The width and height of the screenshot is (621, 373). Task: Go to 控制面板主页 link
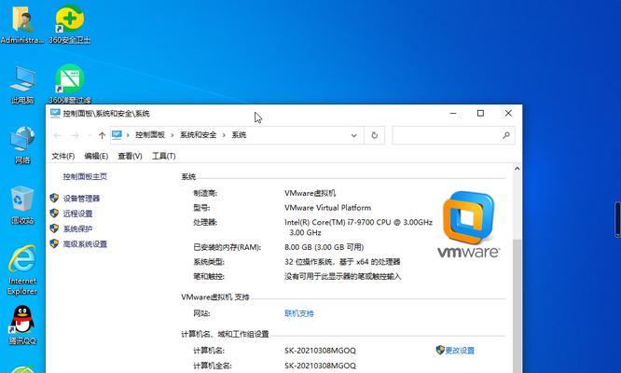click(85, 176)
